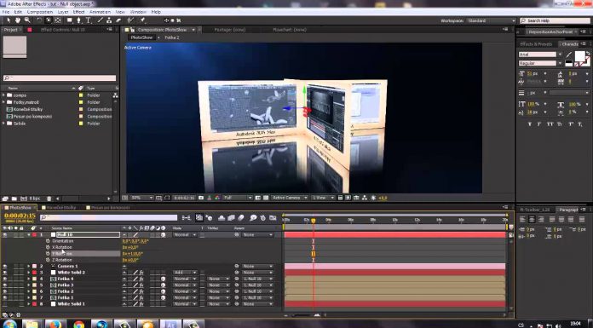This screenshot has width=593, height=328.
Task: Select the Eraser tool
Action: [x=118, y=20]
